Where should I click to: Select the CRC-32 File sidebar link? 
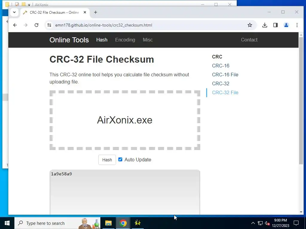pos(225,92)
